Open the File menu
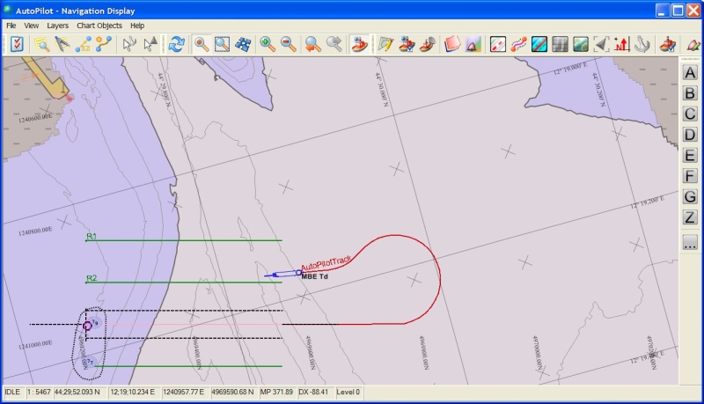This screenshot has width=704, height=404. coord(11,26)
